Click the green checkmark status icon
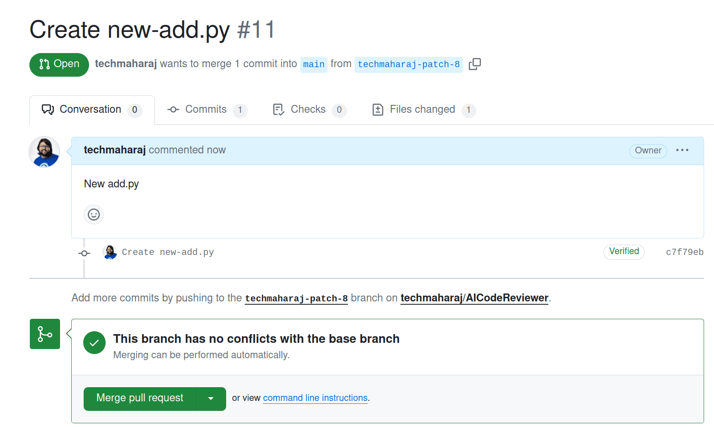 [94, 342]
